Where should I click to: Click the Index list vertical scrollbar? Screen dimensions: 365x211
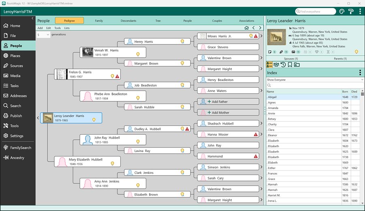363,147
